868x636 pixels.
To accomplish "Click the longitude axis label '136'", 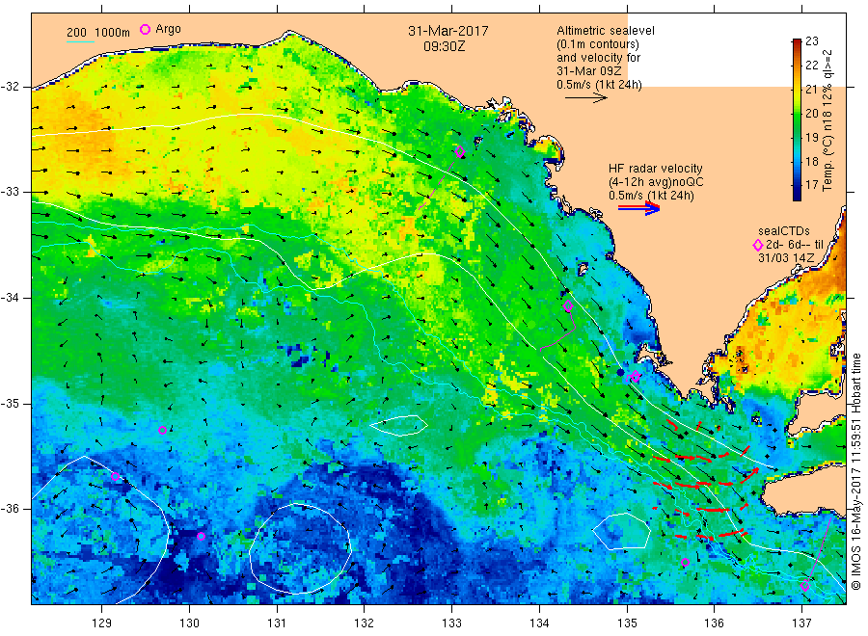I will pos(714,623).
